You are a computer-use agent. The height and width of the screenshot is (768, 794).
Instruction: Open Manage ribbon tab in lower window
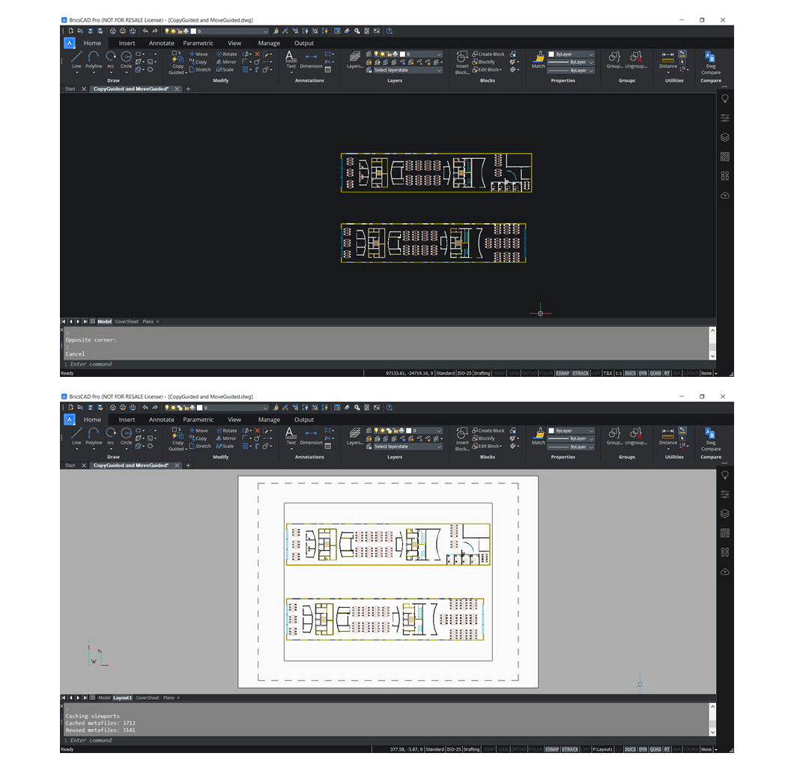(x=269, y=420)
